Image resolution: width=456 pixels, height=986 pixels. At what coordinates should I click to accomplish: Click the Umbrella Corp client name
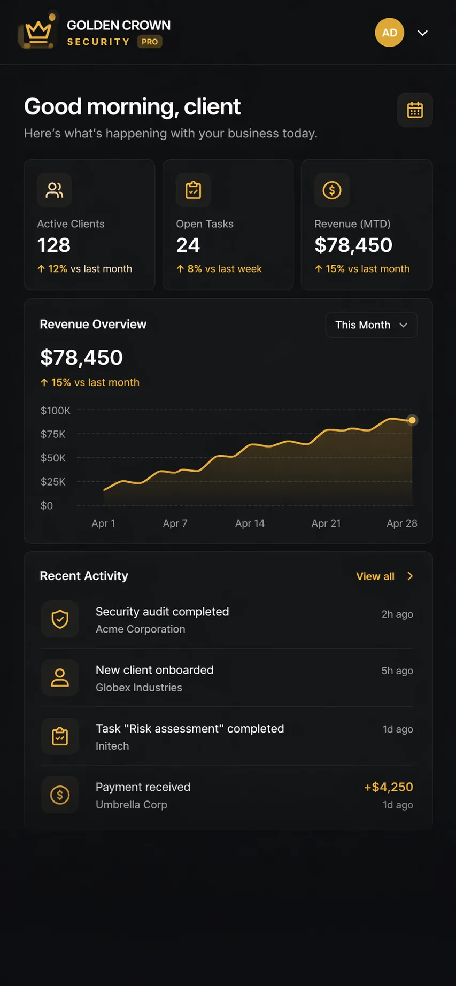[132, 805]
